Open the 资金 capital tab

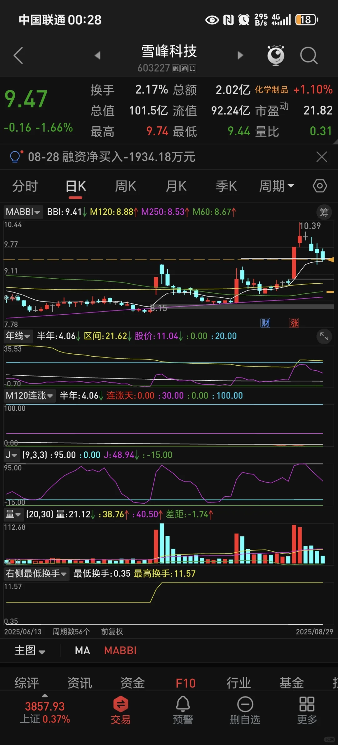(133, 683)
